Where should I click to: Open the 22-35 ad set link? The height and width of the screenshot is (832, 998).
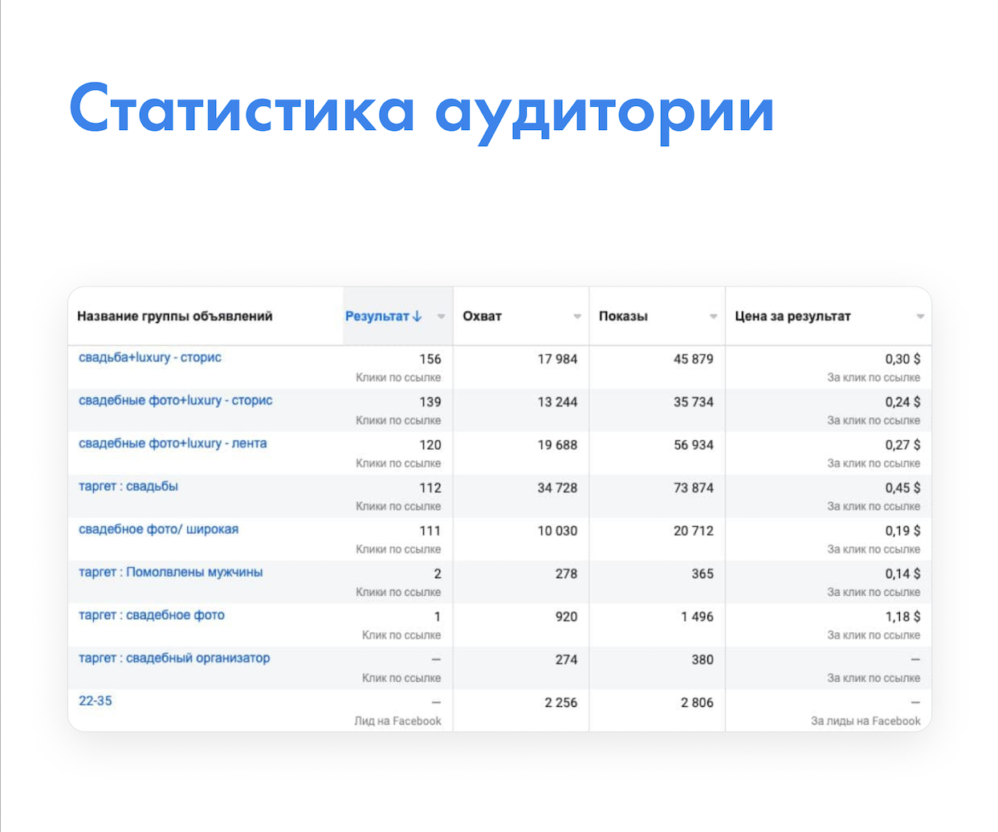[96, 701]
